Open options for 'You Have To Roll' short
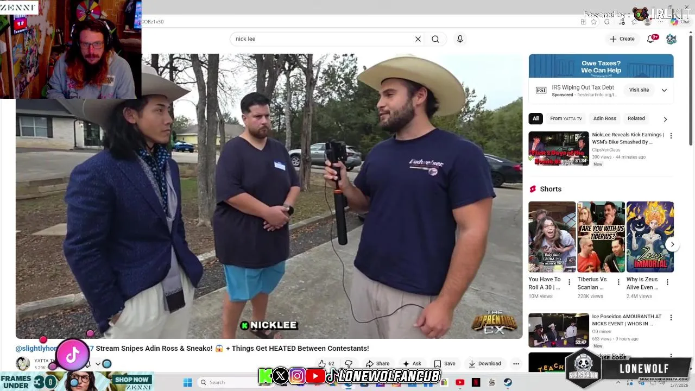This screenshot has height=391, width=695. 569,282
